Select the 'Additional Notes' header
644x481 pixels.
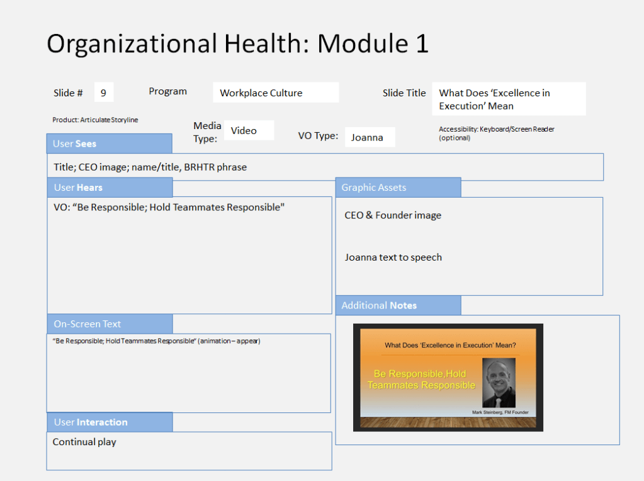[398, 305]
